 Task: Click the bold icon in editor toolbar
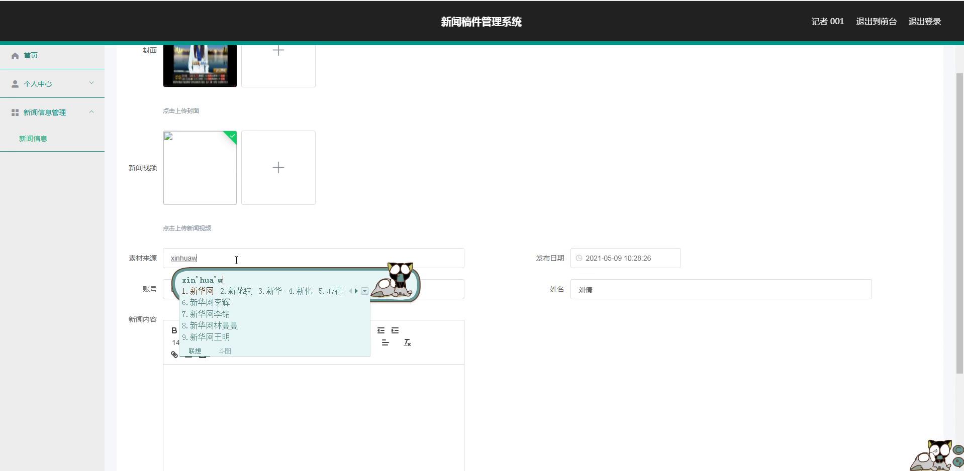point(174,330)
